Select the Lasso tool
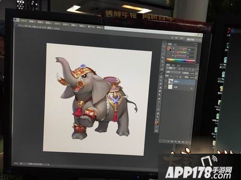Image resolution: width=241 pixels, height=180 pixels. point(163,54)
